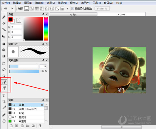Select the Text tool
Viewport: 156px width, 129px height.
[4, 95]
